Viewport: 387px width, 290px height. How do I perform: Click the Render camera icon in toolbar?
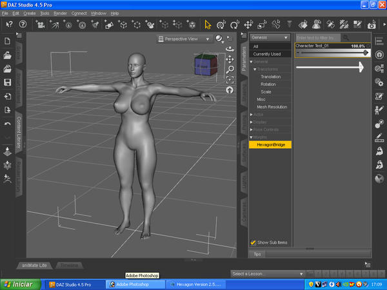[x=372, y=25]
